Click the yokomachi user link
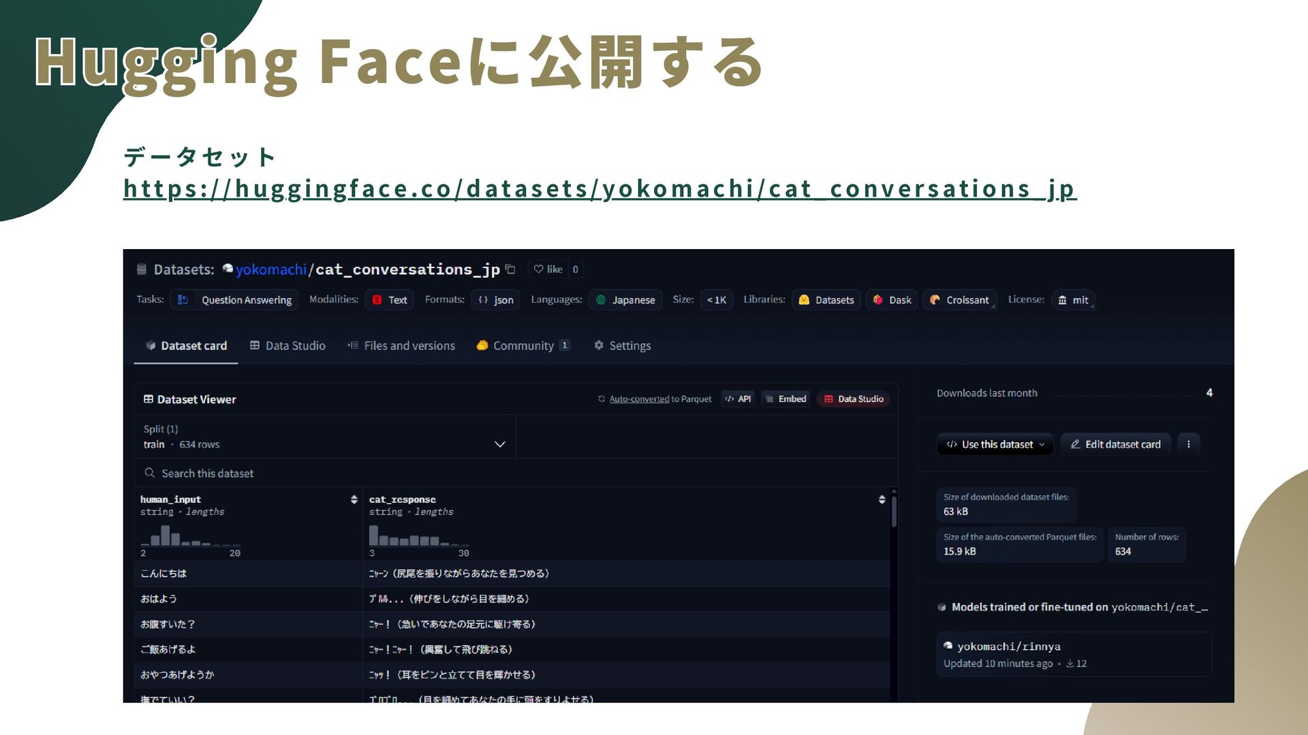This screenshot has height=735, width=1308. 271,269
